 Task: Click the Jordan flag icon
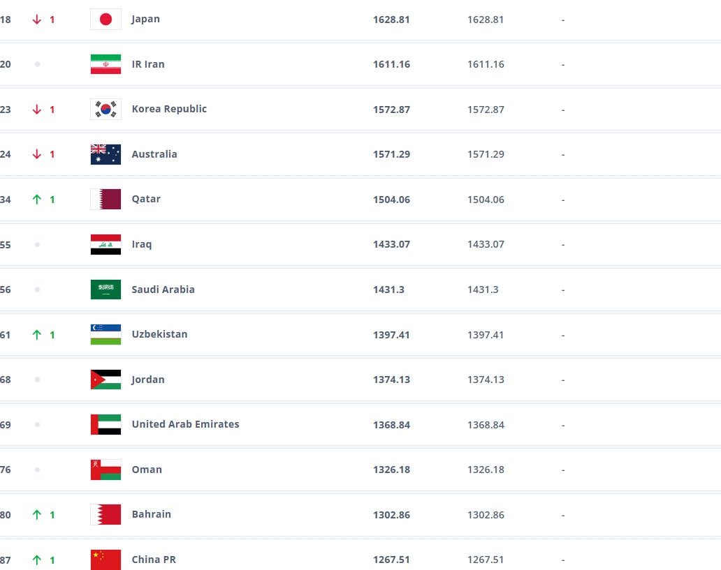(105, 380)
